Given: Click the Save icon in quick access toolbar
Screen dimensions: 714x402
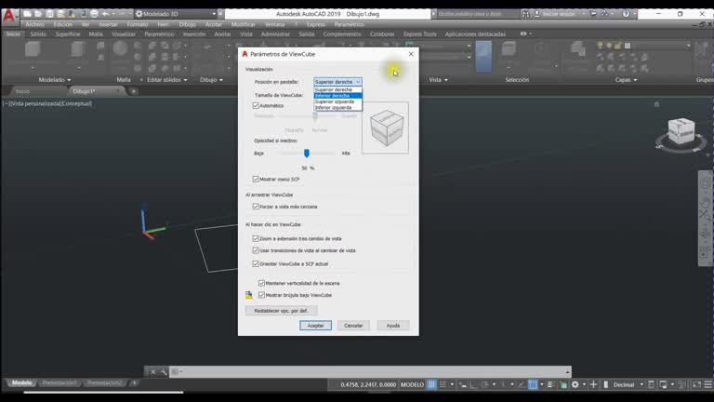Looking at the screenshot, I should pyautogui.click(x=49, y=14).
